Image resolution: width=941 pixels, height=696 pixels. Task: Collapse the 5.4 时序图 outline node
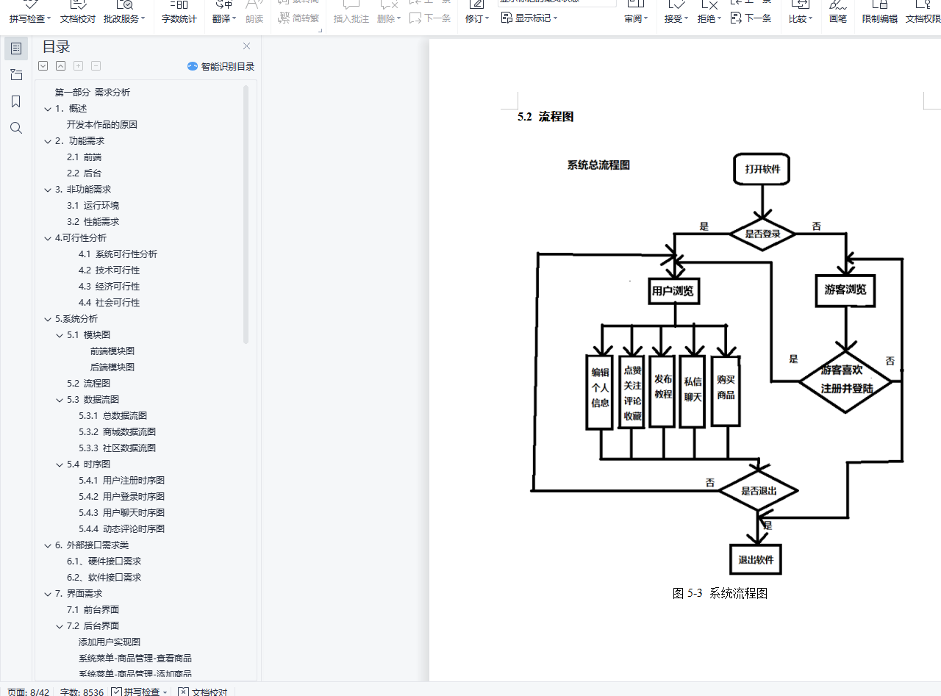point(60,464)
